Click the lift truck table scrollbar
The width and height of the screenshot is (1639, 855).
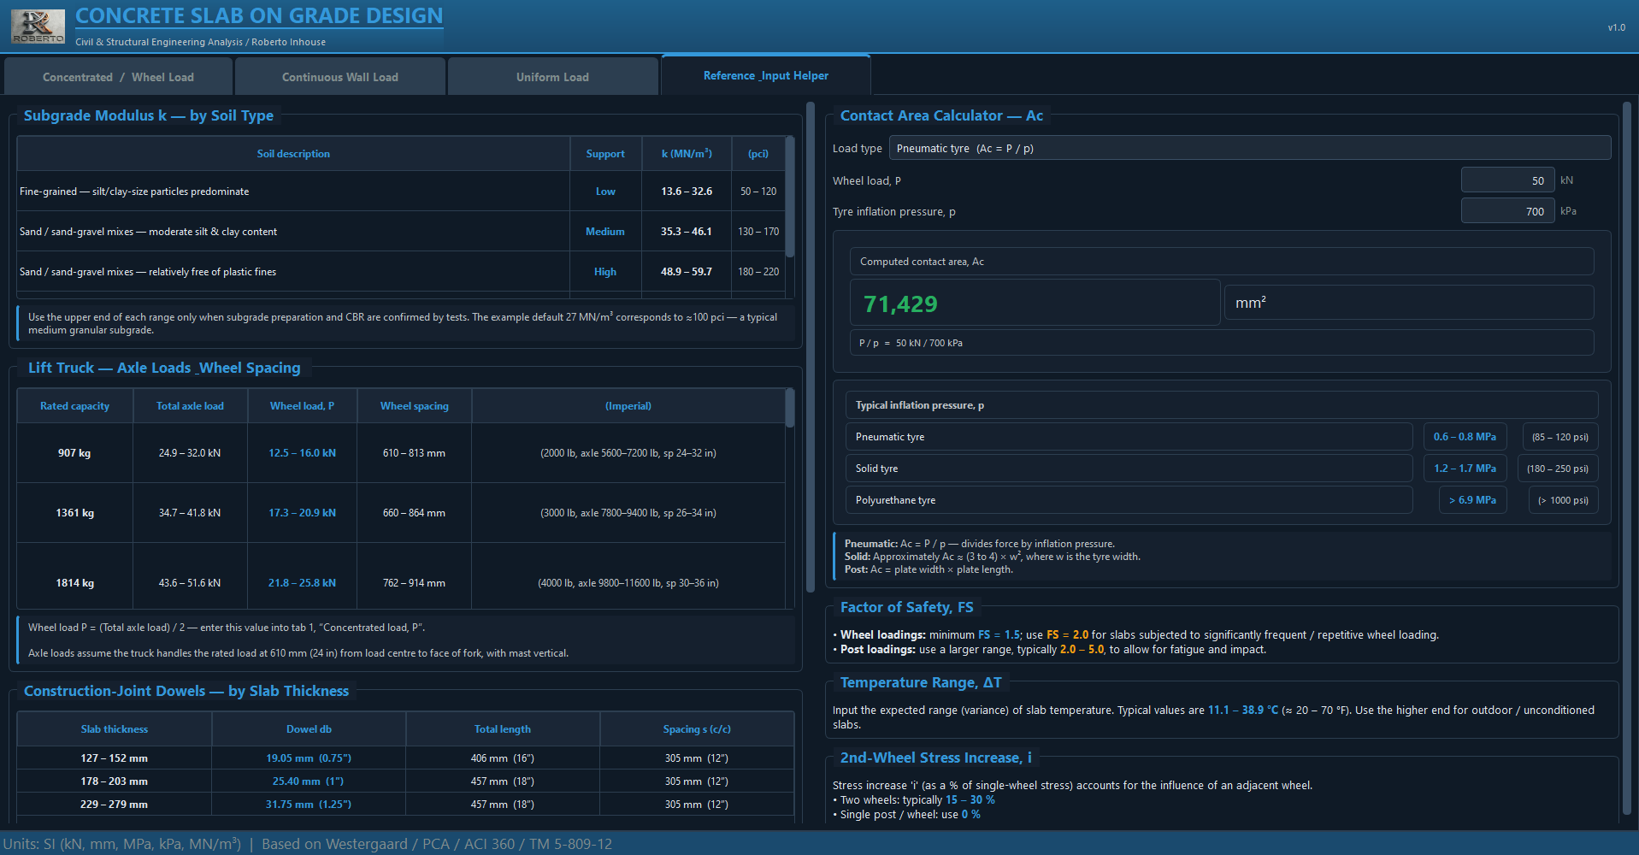pyautogui.click(x=790, y=408)
